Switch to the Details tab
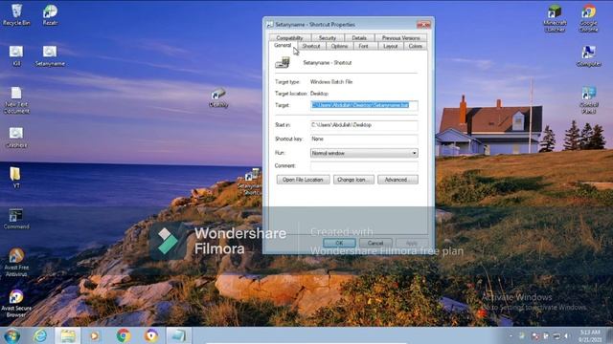The height and width of the screenshot is (344, 613). click(x=359, y=38)
